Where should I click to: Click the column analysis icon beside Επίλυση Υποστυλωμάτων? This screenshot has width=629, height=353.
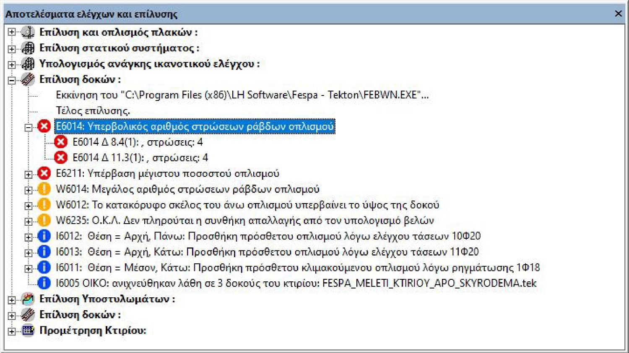28,299
